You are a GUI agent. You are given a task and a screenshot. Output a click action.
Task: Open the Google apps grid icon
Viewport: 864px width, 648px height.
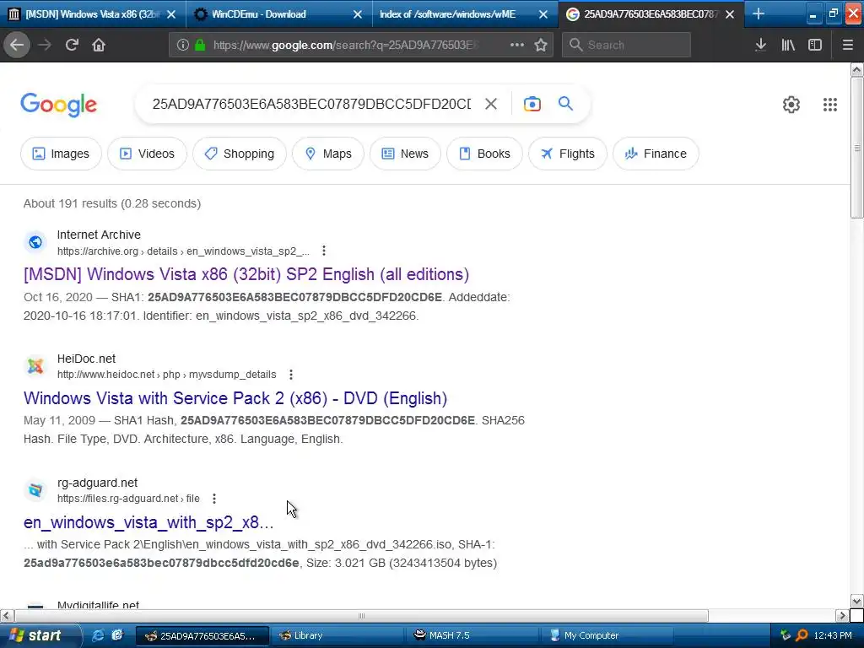click(x=830, y=104)
